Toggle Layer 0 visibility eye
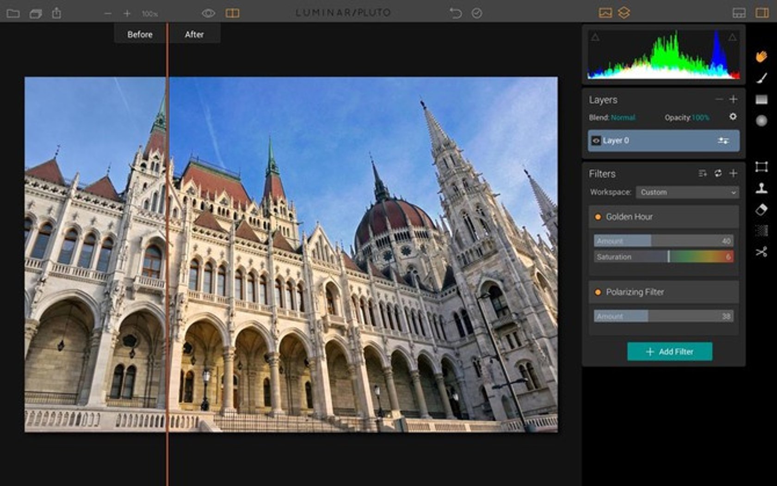The height and width of the screenshot is (486, 777). (x=597, y=141)
